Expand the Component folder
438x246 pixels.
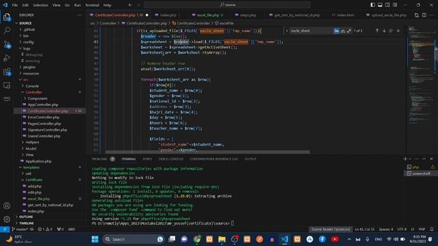[x=38, y=98]
